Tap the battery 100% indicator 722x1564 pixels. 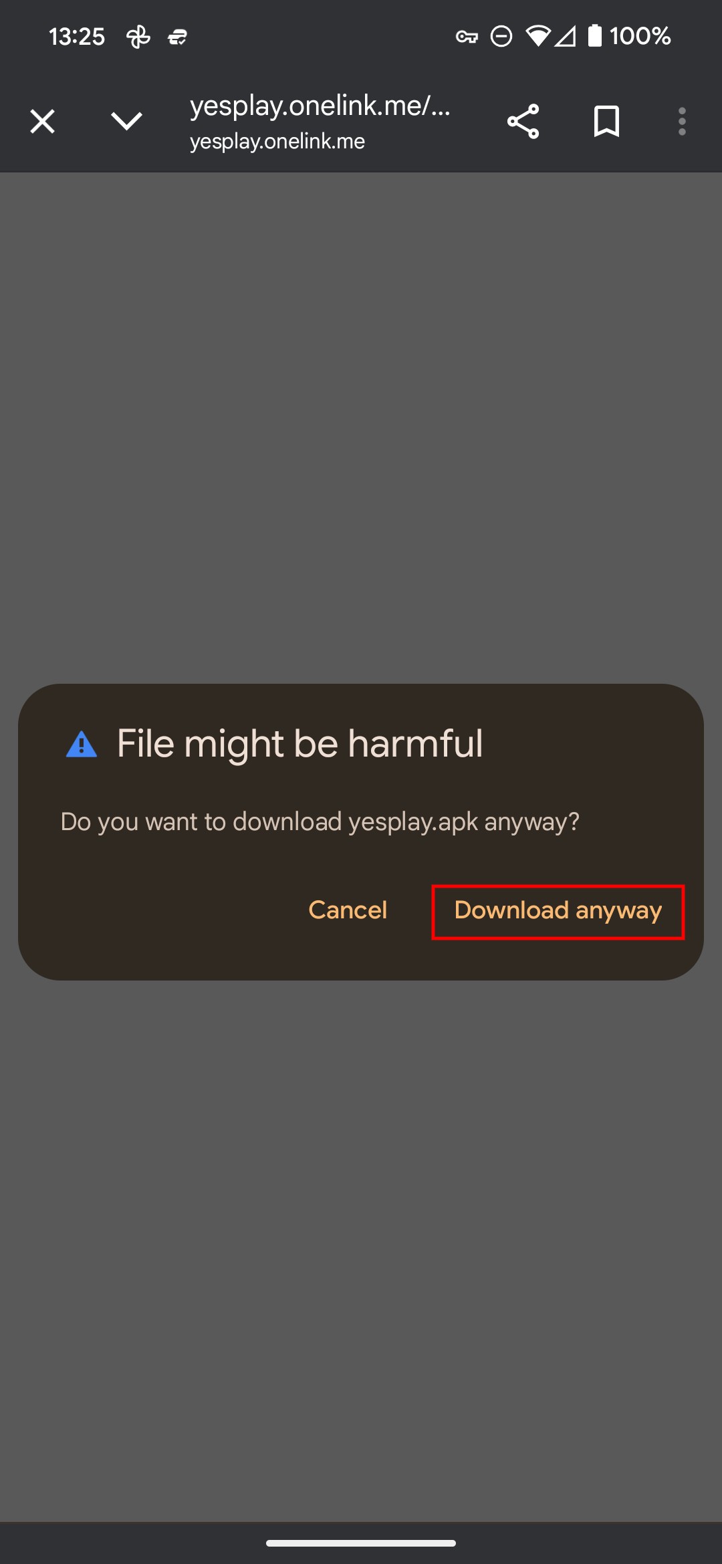click(629, 35)
